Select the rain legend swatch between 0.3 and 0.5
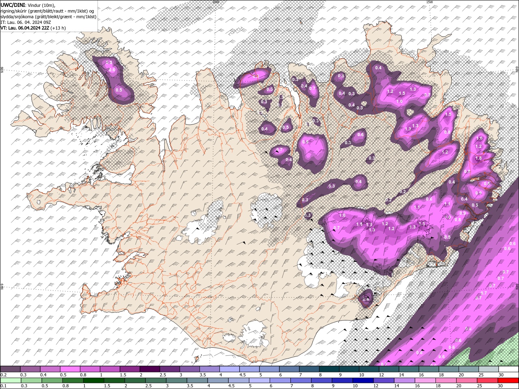Image resolution: width=519 pixels, height=389 pixels. (x=32, y=380)
